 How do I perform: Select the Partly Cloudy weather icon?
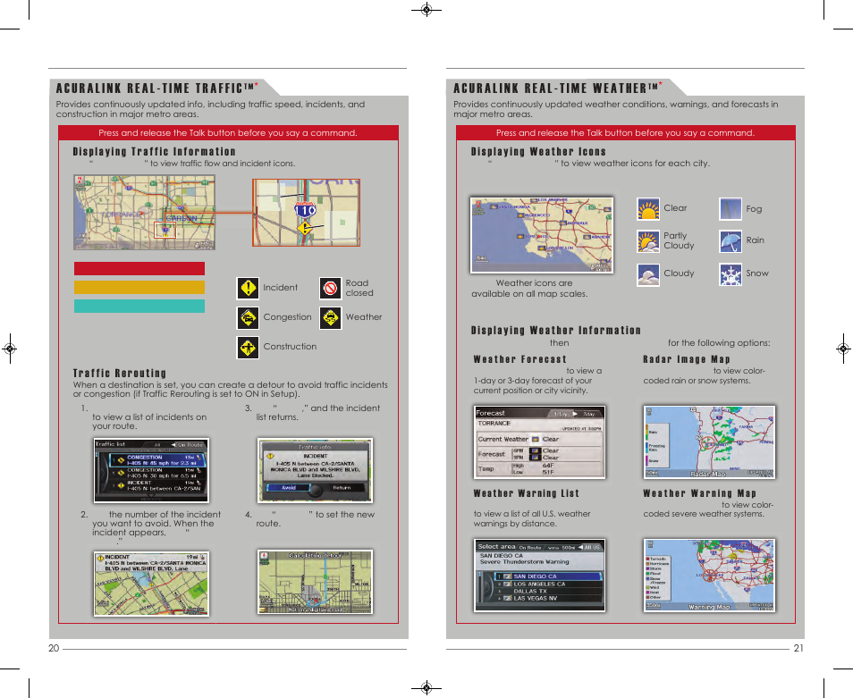[x=648, y=240]
